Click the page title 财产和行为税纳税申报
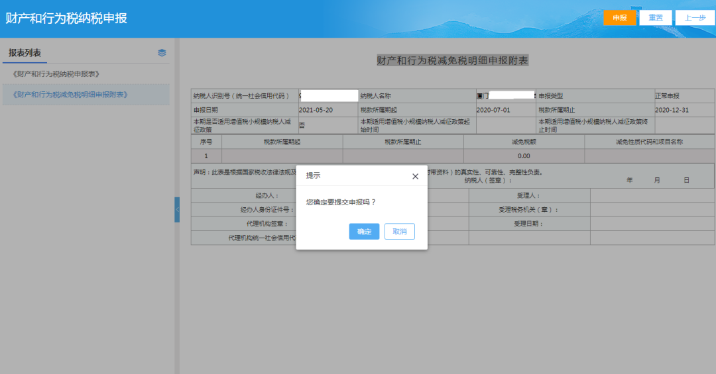Screen dimensions: 716x374 coord(66,19)
